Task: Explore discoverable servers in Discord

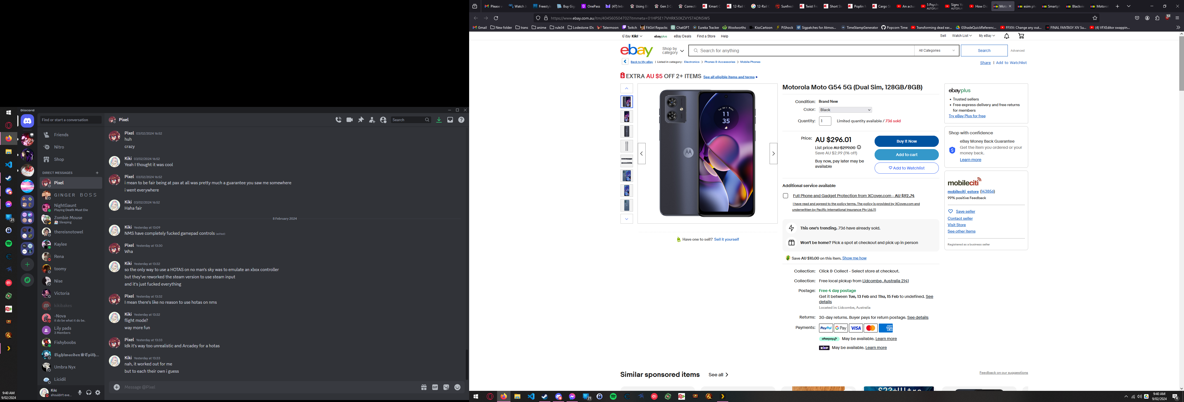Action: click(27, 280)
